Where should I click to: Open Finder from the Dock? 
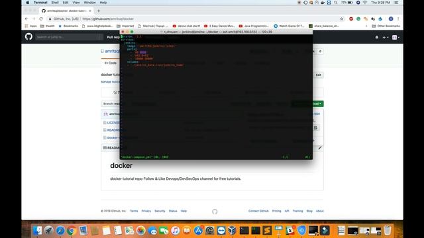click(38, 231)
